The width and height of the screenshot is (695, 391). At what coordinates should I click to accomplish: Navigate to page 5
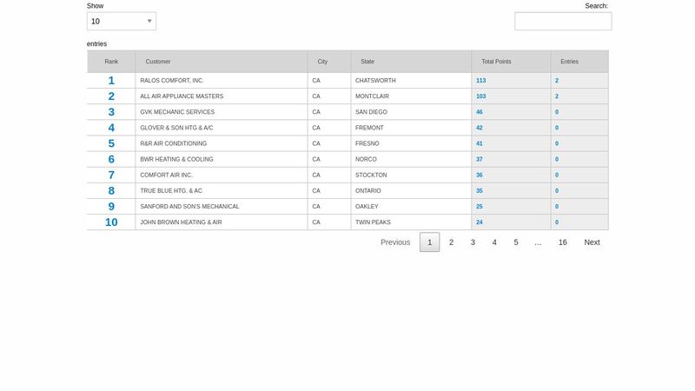click(516, 242)
